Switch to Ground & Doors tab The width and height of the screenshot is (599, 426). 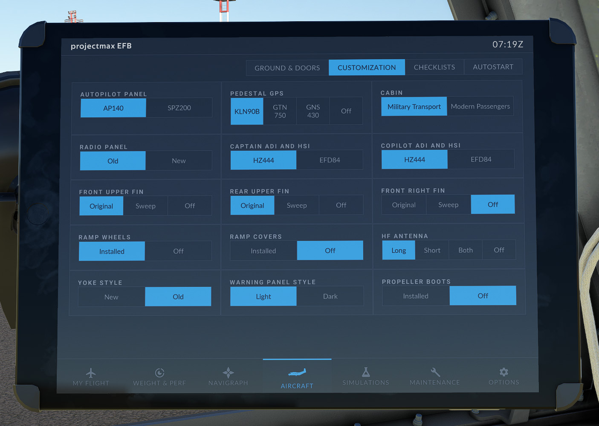tap(287, 68)
